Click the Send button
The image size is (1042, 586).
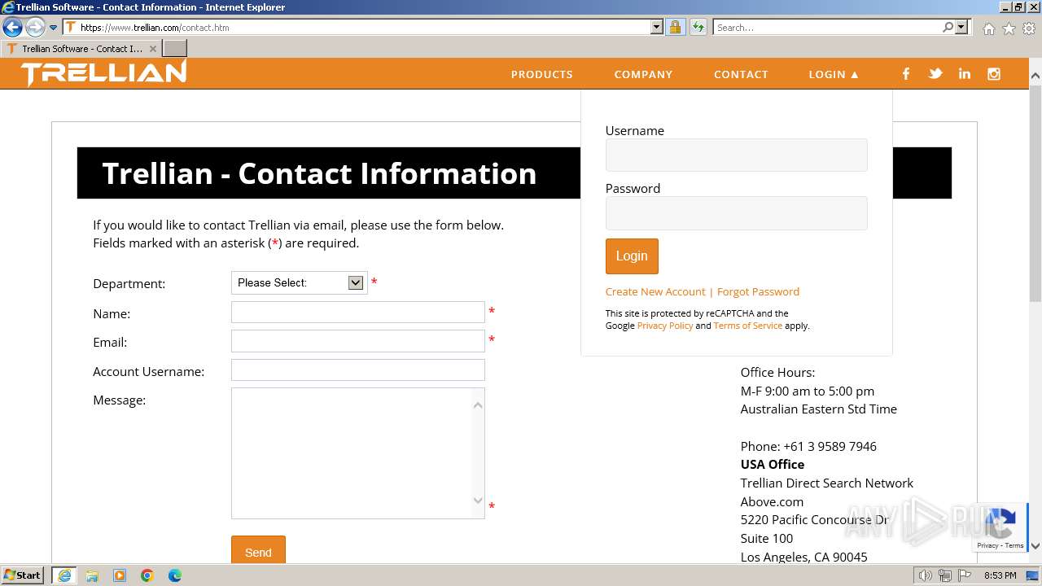258,550
